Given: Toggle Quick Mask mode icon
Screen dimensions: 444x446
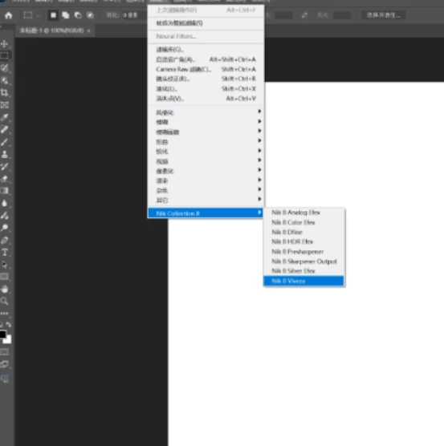Looking at the screenshot, I should 5,352.
